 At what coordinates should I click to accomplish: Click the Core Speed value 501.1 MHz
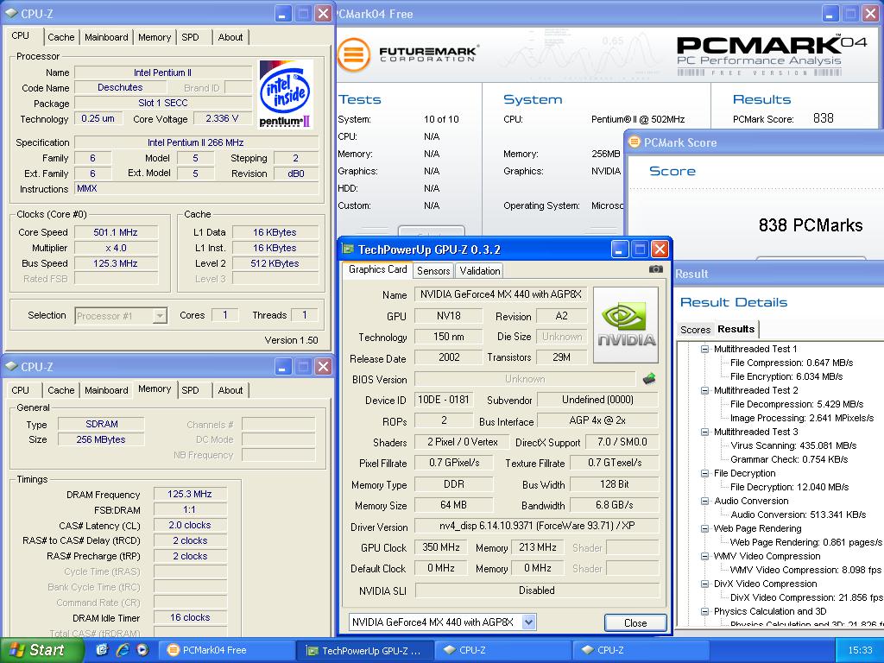tap(116, 232)
